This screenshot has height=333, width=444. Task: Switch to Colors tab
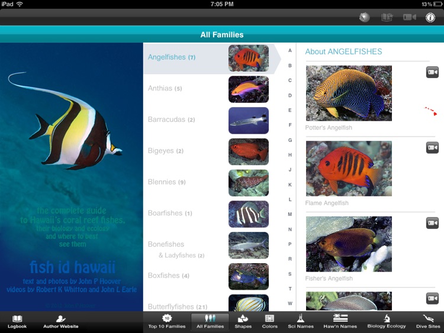click(269, 322)
